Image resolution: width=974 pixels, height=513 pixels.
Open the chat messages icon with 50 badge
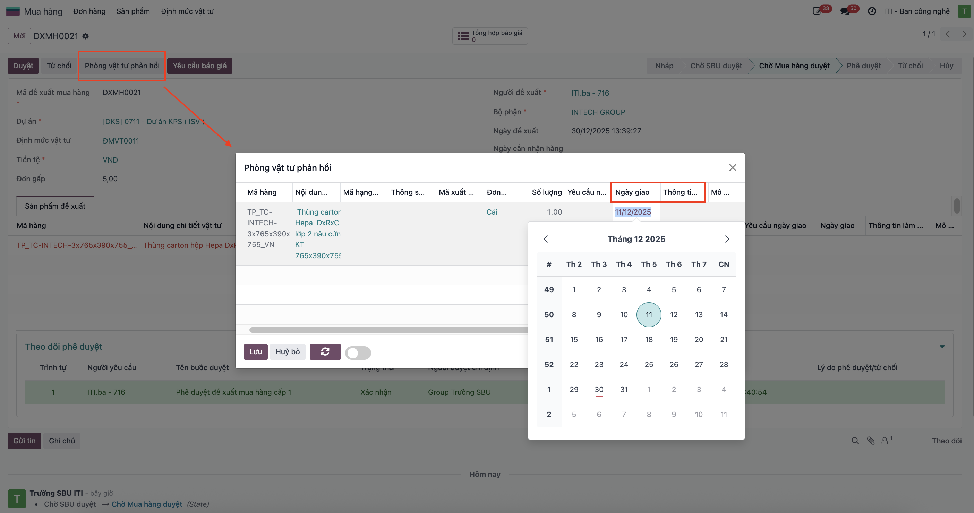point(845,11)
